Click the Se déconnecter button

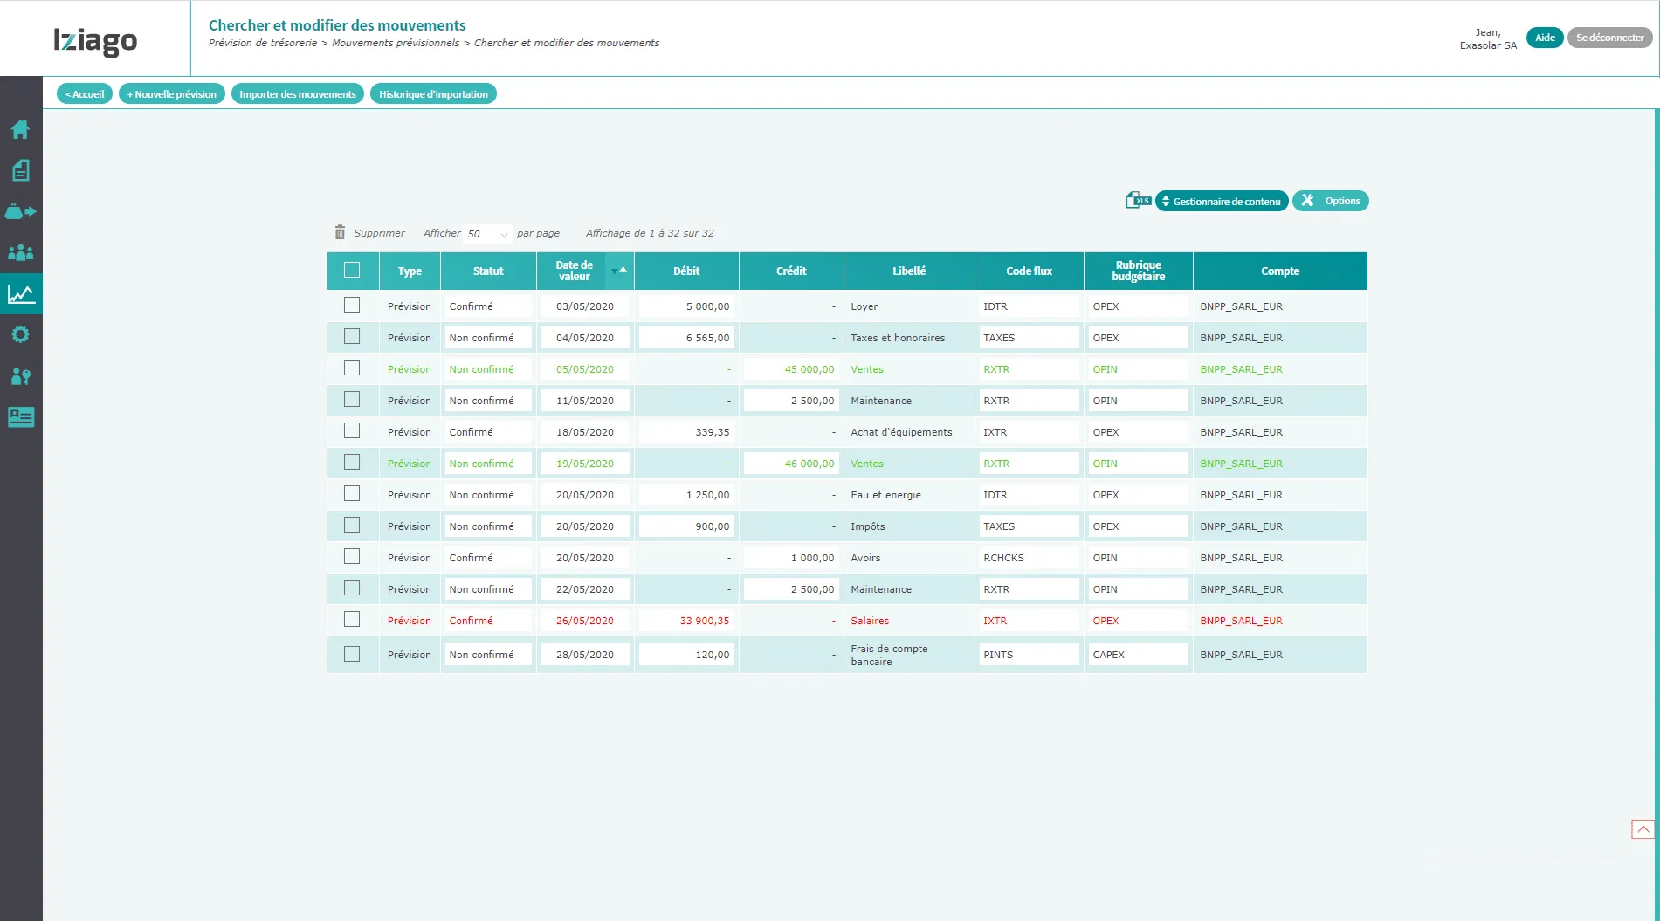1608,38
